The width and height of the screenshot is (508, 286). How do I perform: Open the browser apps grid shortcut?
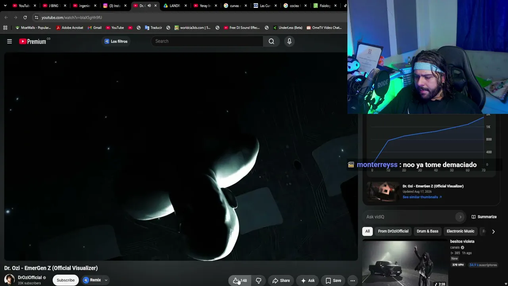coord(5,28)
